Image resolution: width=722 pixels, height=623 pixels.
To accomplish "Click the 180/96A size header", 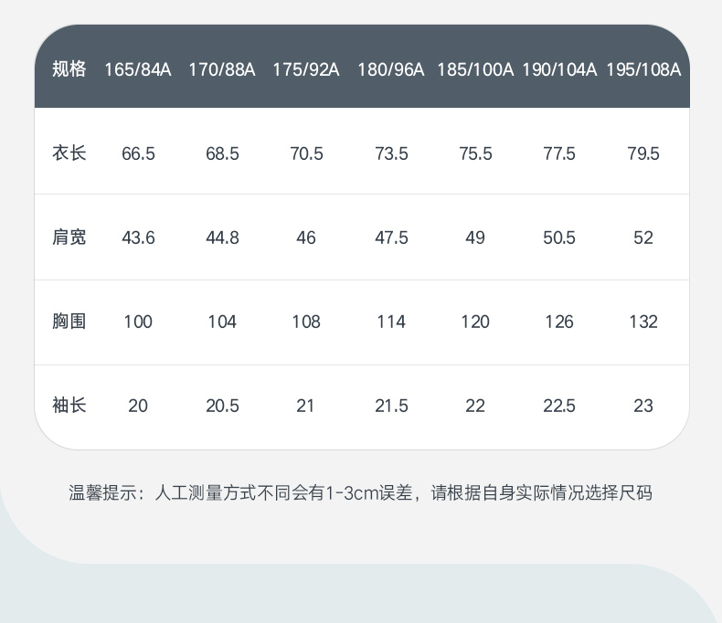I will (391, 69).
